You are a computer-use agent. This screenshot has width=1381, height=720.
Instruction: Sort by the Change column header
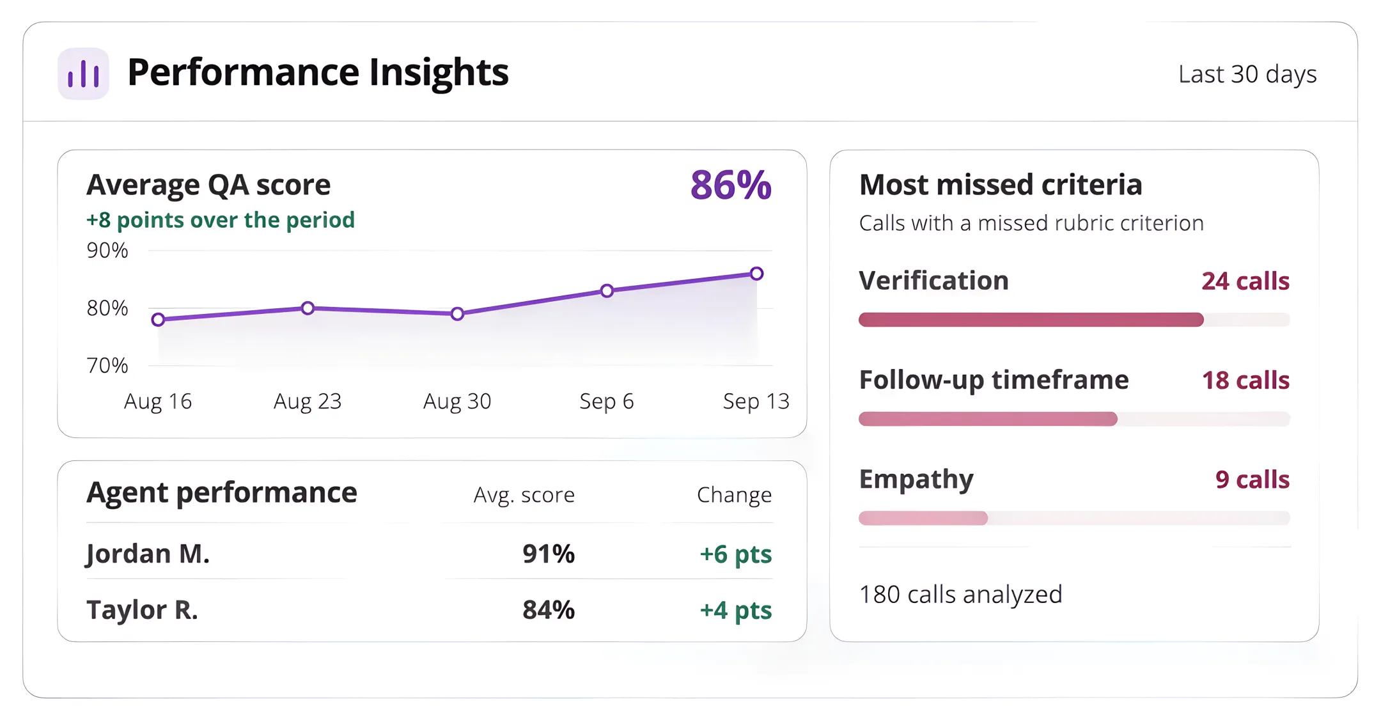click(734, 494)
